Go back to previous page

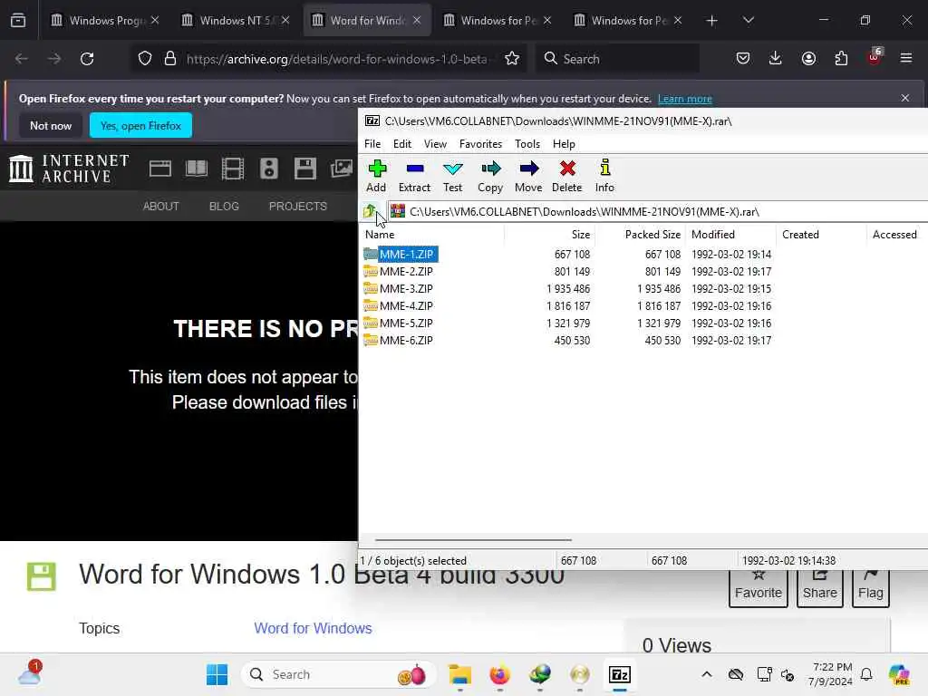[22, 59]
